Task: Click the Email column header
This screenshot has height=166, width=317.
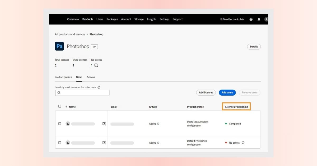Action: [114, 107]
